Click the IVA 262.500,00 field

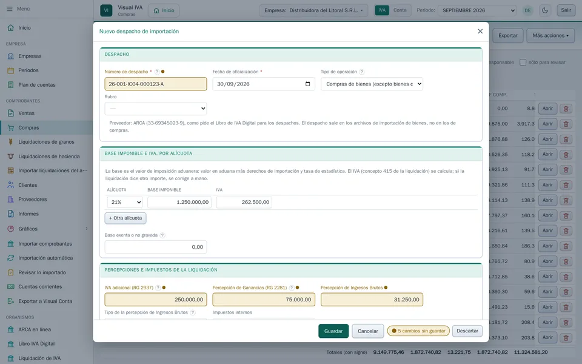[244, 202]
